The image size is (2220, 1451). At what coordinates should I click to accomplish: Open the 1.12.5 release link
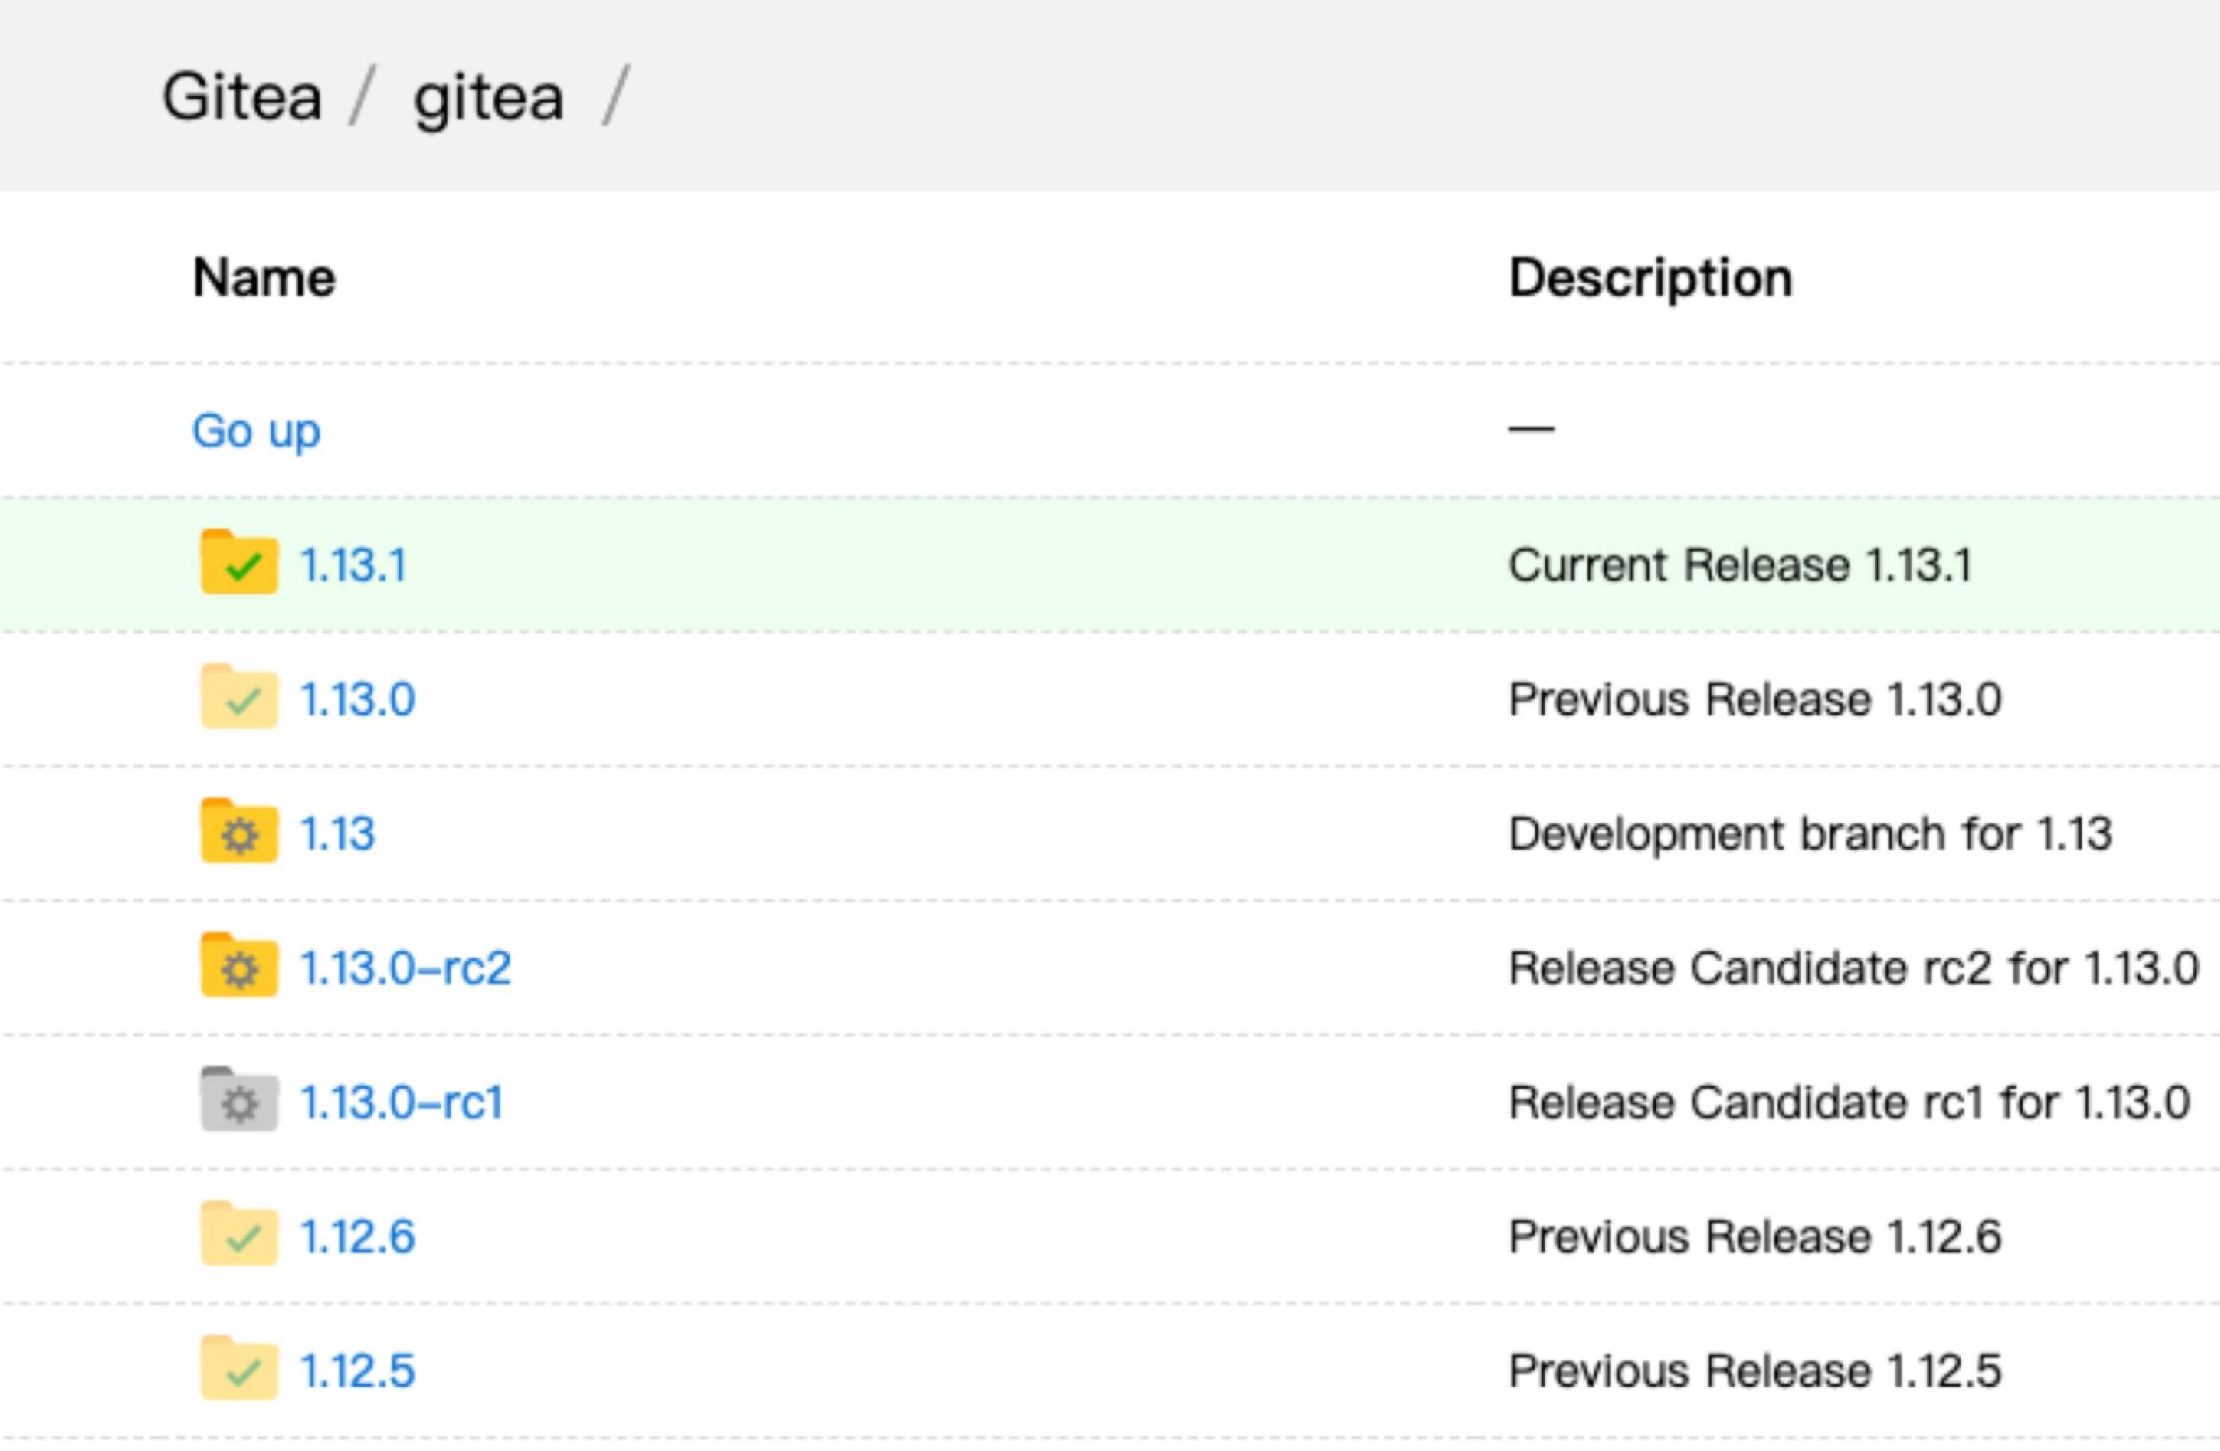pos(358,1372)
